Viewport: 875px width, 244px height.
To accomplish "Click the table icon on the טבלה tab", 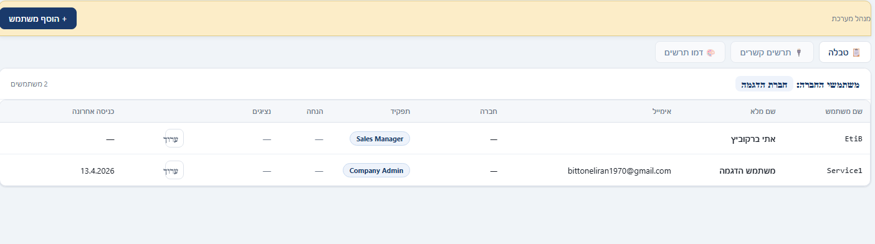I will click(856, 52).
